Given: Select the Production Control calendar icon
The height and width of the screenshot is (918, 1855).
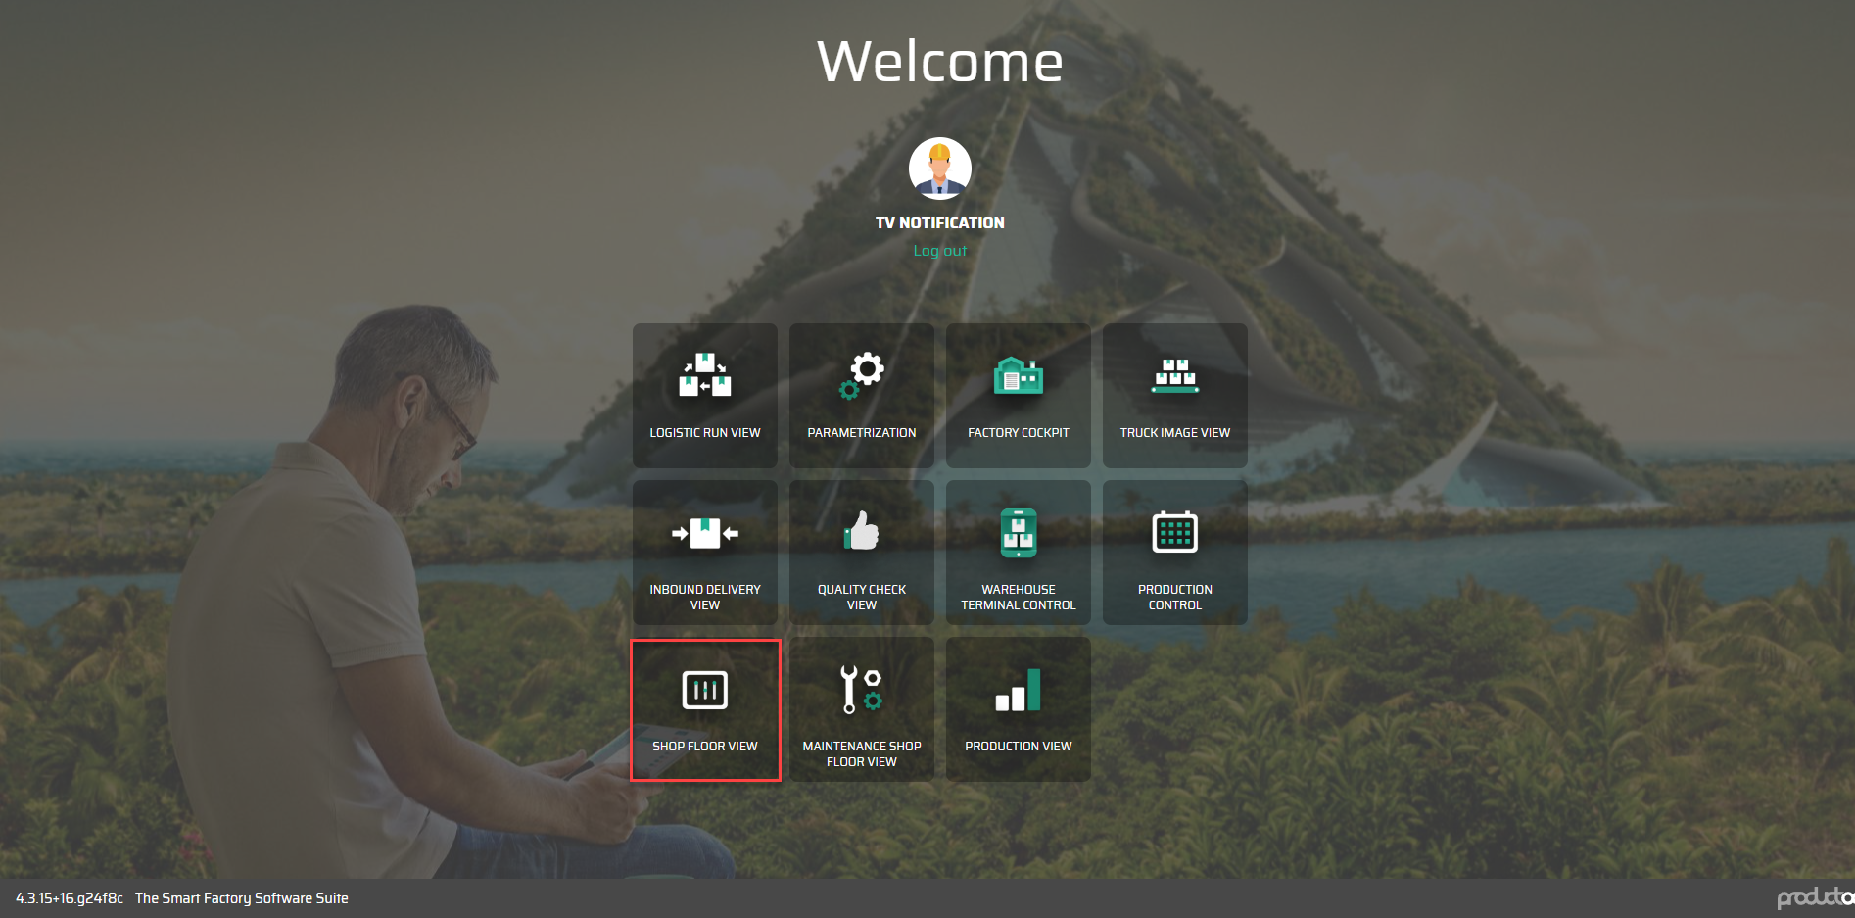Looking at the screenshot, I should point(1174,533).
